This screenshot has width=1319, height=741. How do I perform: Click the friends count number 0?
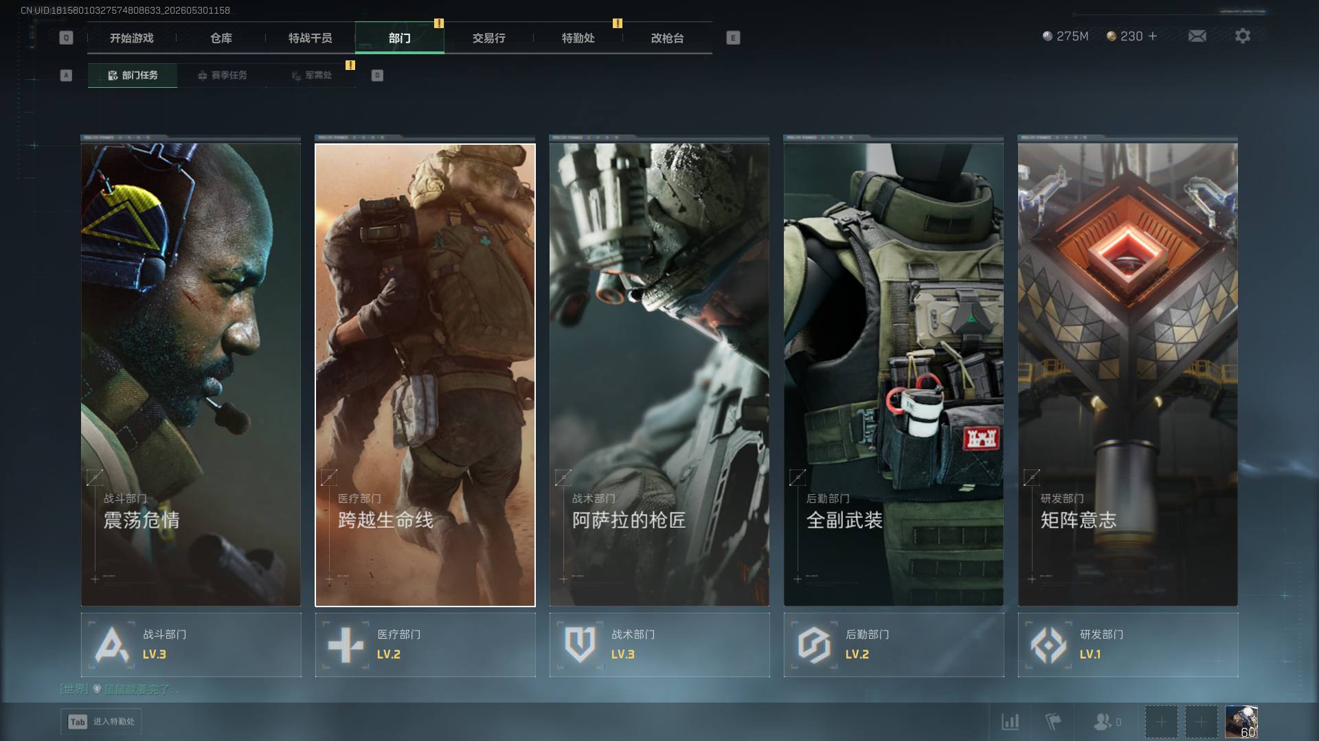pos(1118,722)
